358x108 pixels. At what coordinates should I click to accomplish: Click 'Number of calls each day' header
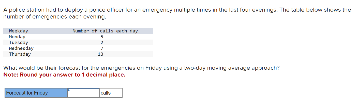pos(105,31)
